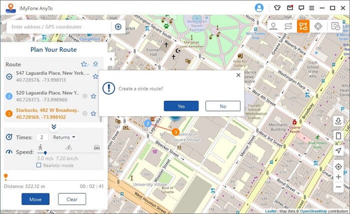Viewport: 350px width, 214px height.
Task: Click map marker number 3
Action: tap(176, 132)
